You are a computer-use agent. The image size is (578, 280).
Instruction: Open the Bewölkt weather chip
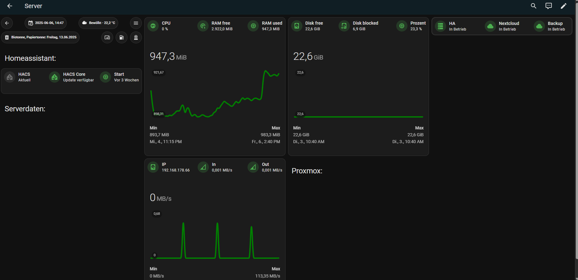pyautogui.click(x=98, y=23)
